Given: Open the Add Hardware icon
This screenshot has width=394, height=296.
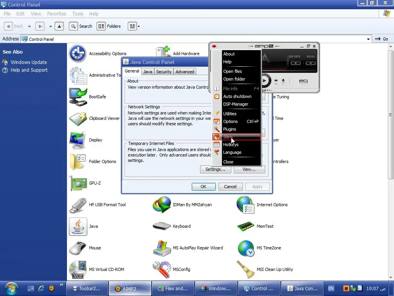Looking at the screenshot, I should (x=163, y=52).
